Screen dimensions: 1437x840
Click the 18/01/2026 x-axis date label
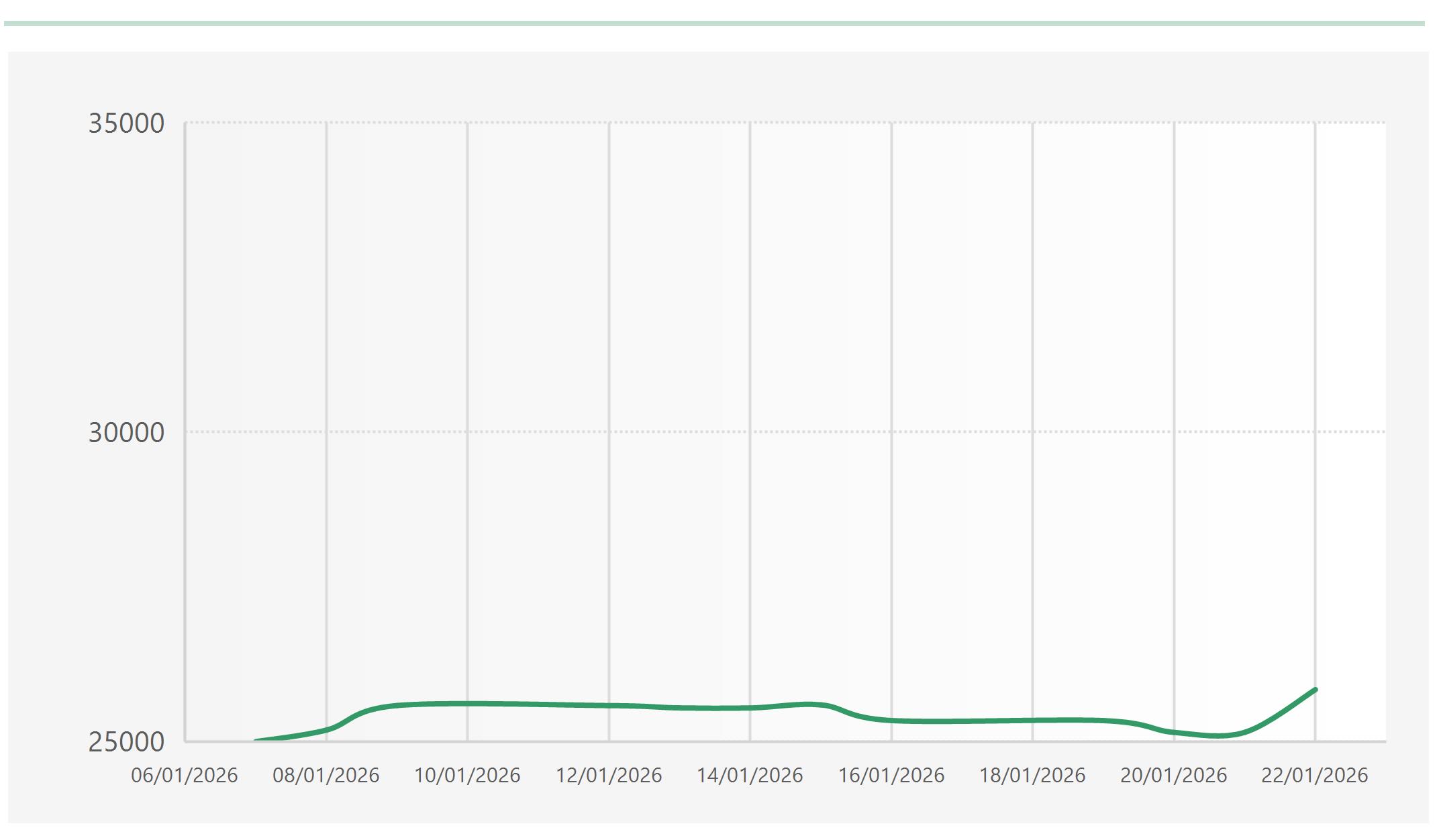click(1032, 776)
